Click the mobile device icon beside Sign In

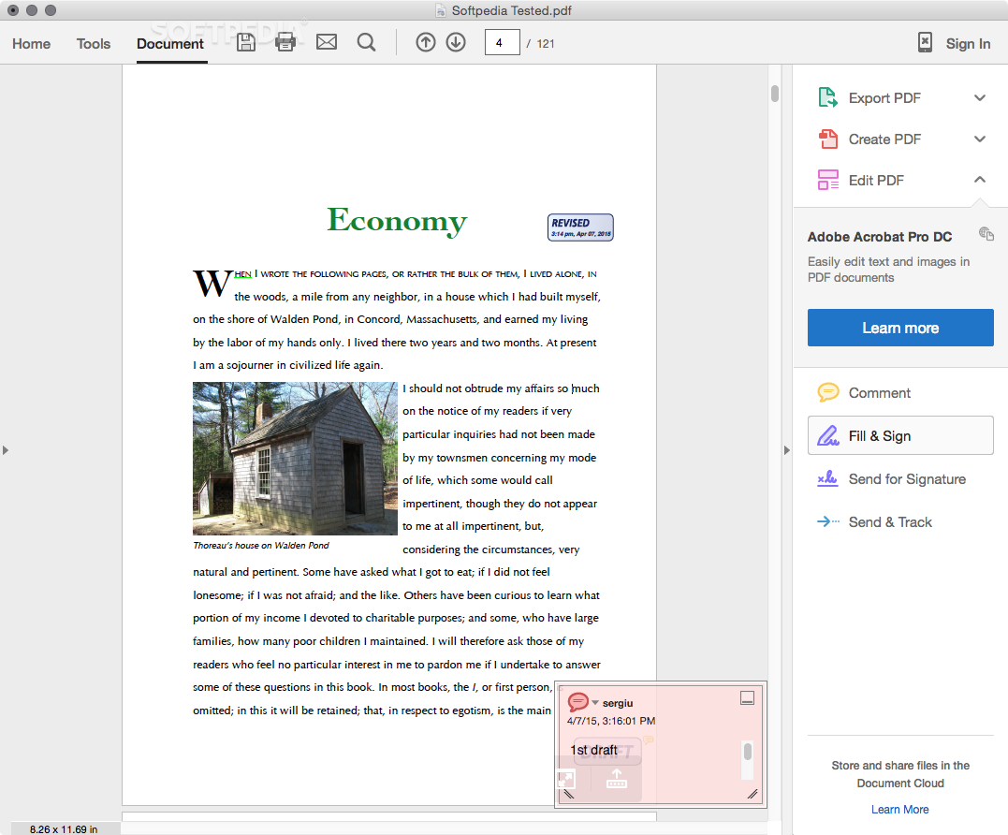(925, 42)
